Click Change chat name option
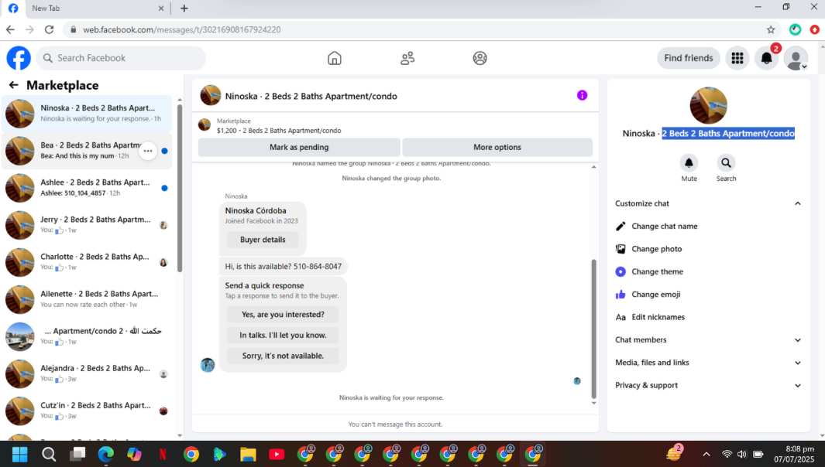The width and height of the screenshot is (825, 467). click(708, 226)
